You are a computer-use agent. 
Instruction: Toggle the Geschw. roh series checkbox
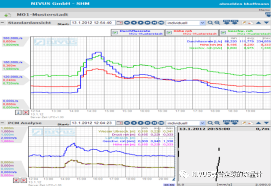click(x=223, y=32)
